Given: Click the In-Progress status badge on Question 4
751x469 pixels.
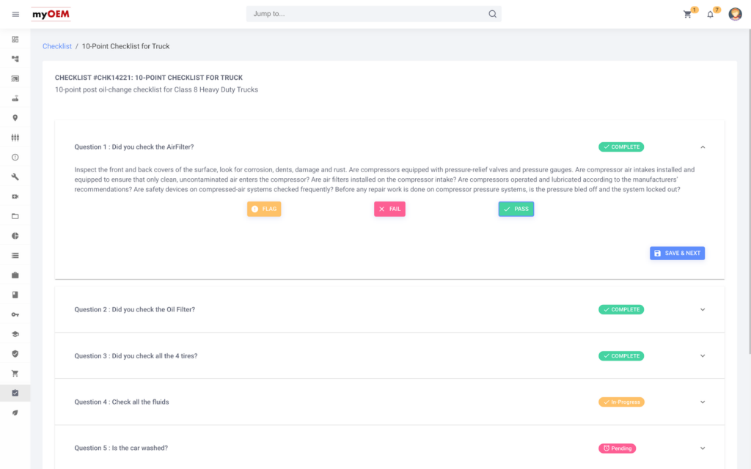Looking at the screenshot, I should tap(621, 402).
